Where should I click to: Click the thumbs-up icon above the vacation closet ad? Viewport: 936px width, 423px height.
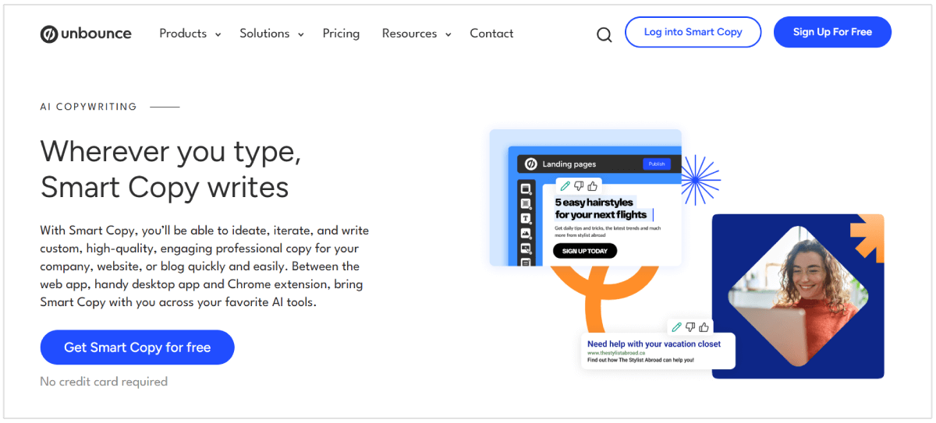[704, 327]
